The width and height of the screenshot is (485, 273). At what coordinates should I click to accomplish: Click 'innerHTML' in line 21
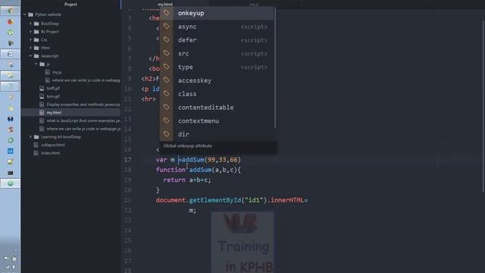[x=287, y=200]
